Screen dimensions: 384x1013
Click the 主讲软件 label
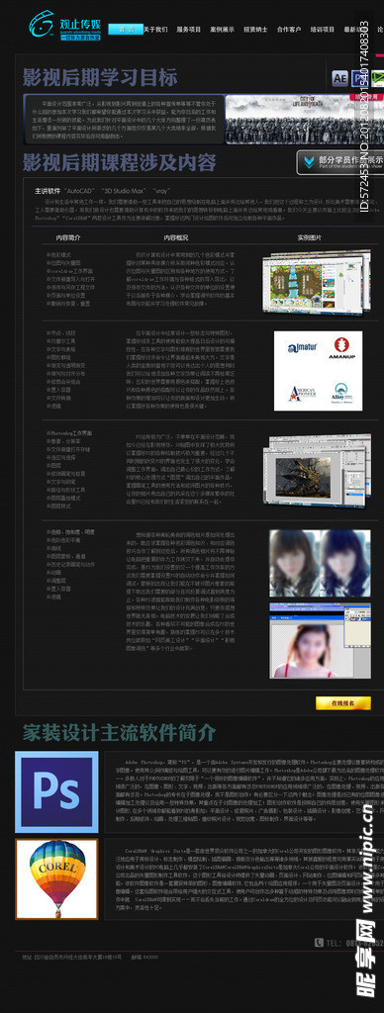tap(48, 191)
